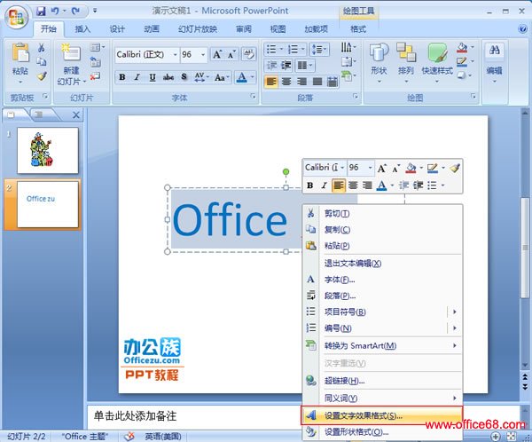The width and height of the screenshot is (532, 442).
Task: Open 快速样式 quick styles
Action: 437,63
